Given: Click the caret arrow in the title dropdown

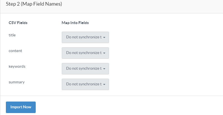Looking at the screenshot, I should pos(104,37).
